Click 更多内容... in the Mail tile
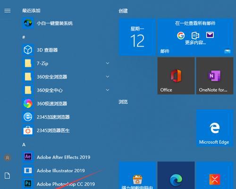 (195, 42)
